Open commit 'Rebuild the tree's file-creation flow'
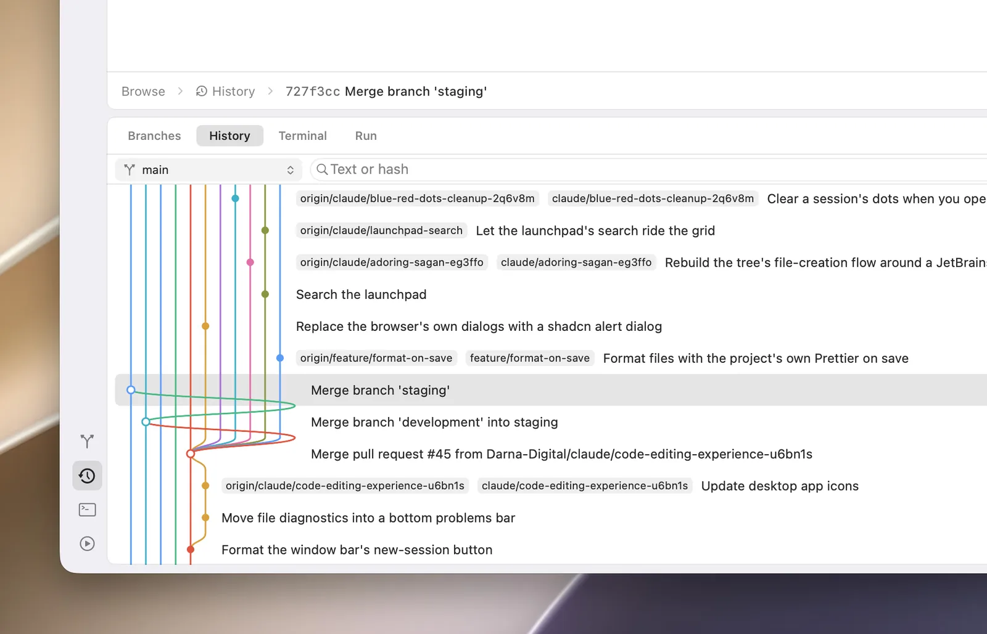 pyautogui.click(x=826, y=262)
